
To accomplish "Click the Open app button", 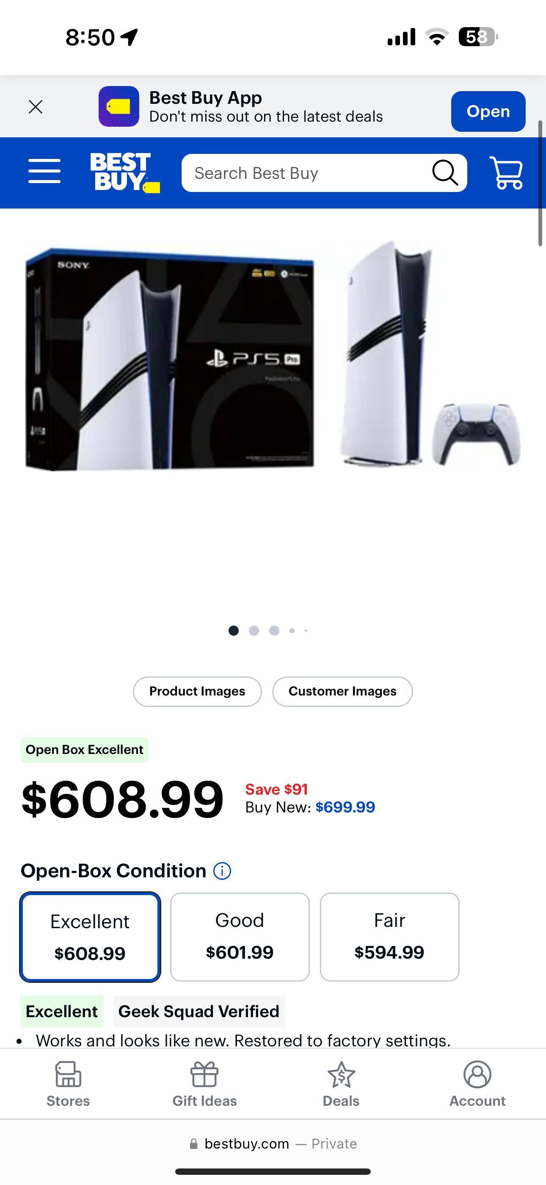I will click(488, 111).
